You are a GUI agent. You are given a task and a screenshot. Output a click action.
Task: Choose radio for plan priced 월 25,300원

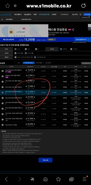pos(3,98)
